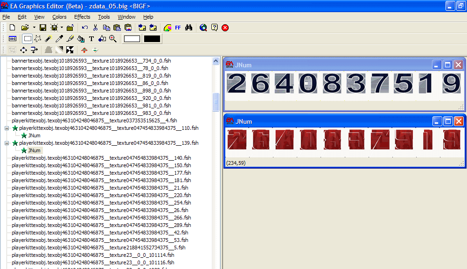Select the paint bucket fill tool
Image resolution: width=467 pixels, height=269 pixels.
coord(81,39)
